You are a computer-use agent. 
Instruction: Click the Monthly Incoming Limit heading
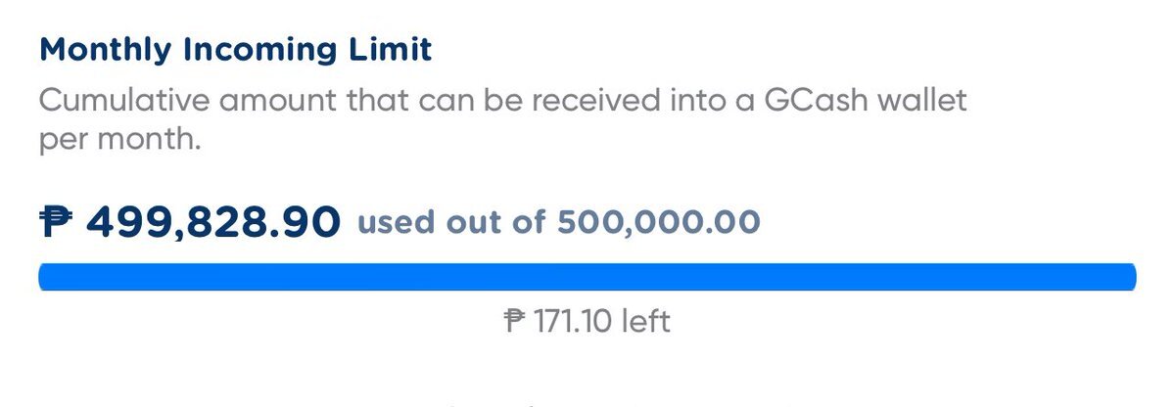(x=235, y=50)
